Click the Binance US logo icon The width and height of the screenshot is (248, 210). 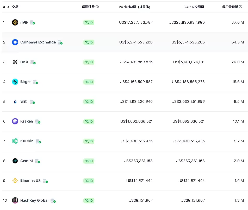click(x=15, y=181)
